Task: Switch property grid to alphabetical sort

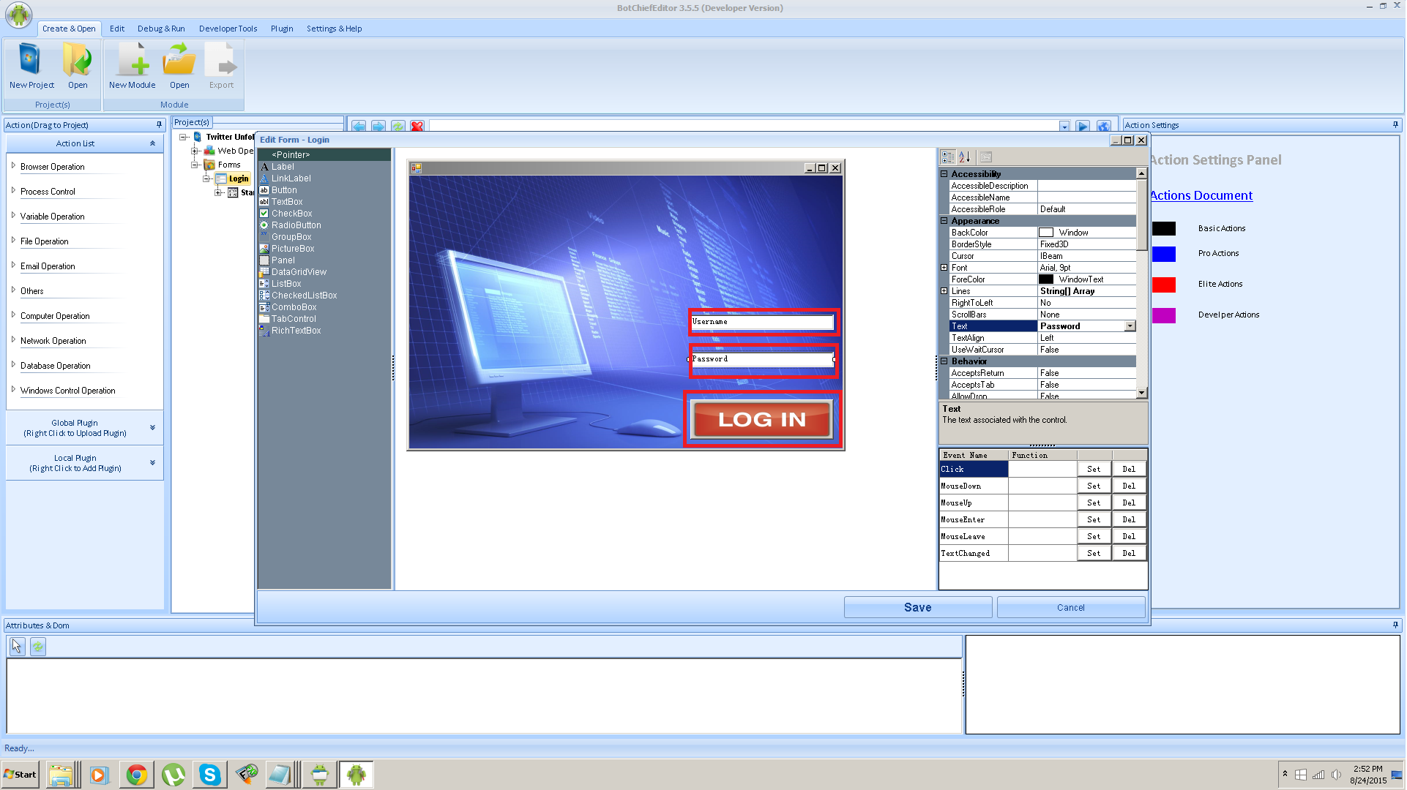Action: point(965,157)
